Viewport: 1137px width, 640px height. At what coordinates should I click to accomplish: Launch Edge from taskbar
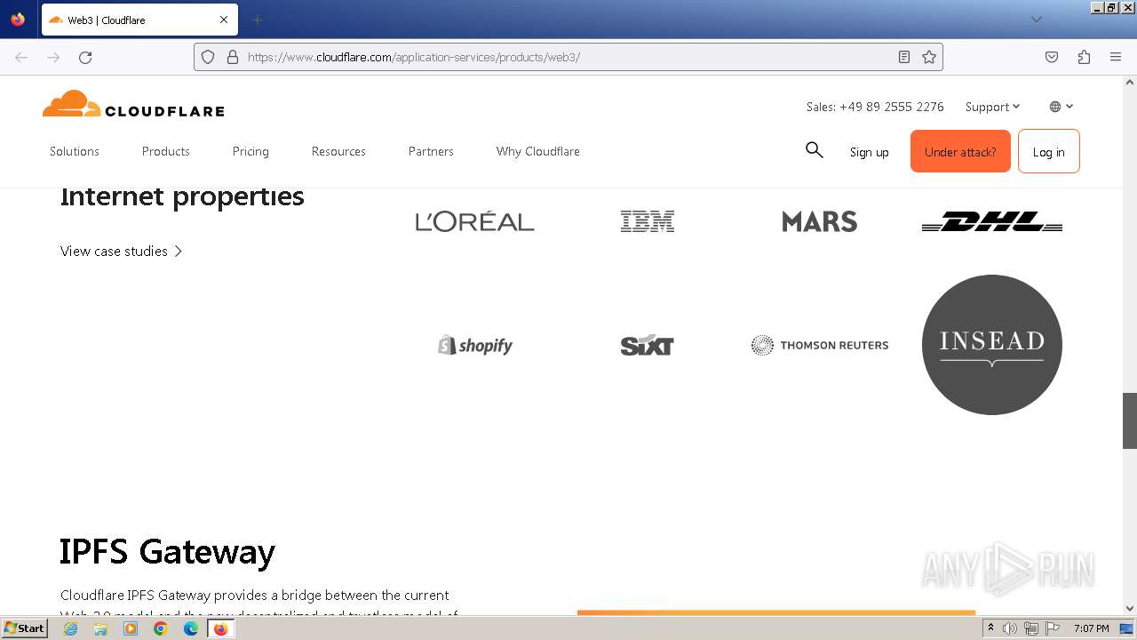tap(191, 628)
